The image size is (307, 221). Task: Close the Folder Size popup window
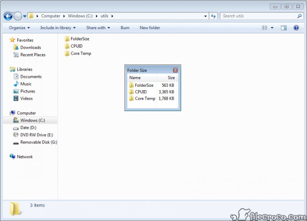coord(175,70)
